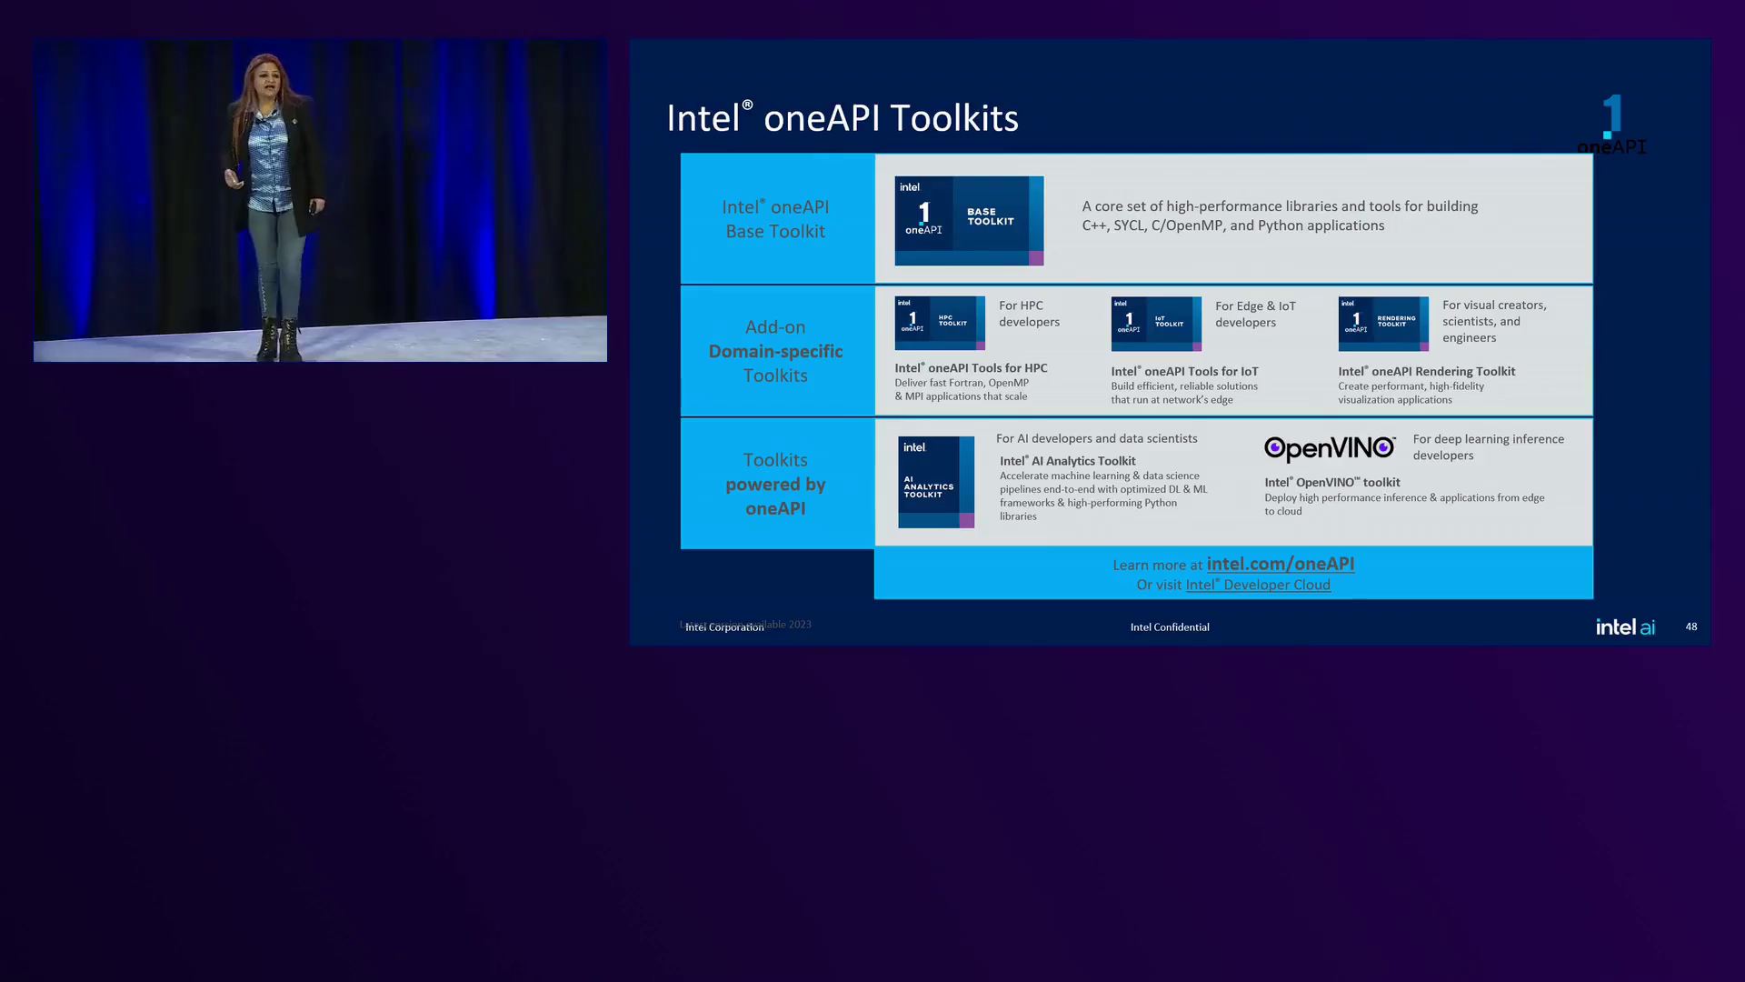Click the Rendering Toolkit box image

point(1383,324)
